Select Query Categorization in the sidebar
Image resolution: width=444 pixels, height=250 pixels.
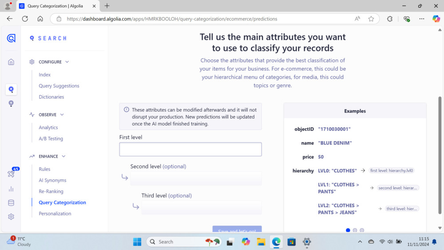point(62,202)
